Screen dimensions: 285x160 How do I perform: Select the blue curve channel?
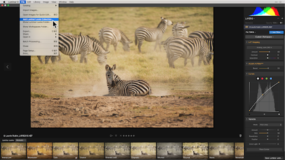click(x=271, y=79)
